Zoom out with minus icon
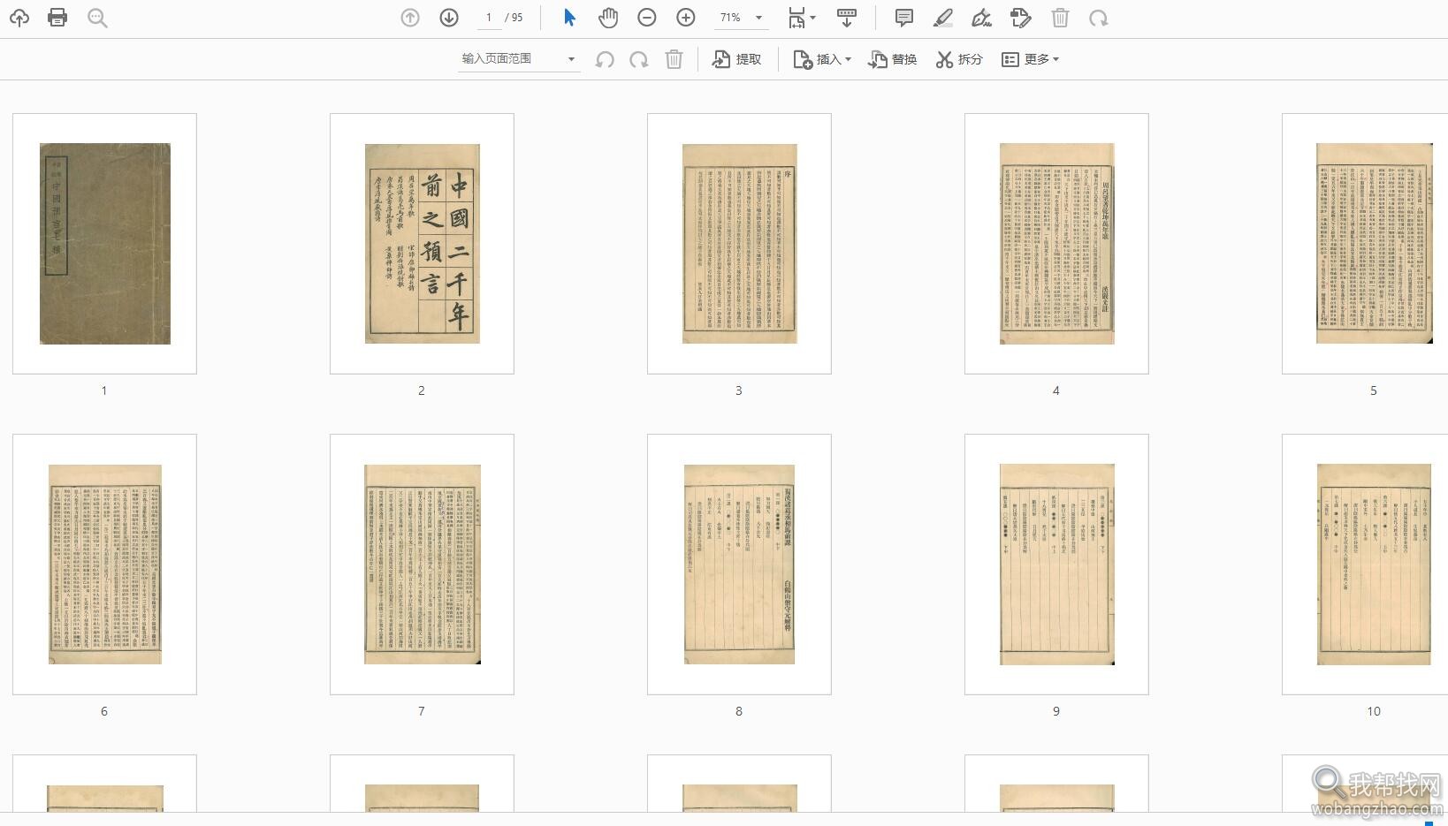1448x826 pixels. pyautogui.click(x=647, y=18)
